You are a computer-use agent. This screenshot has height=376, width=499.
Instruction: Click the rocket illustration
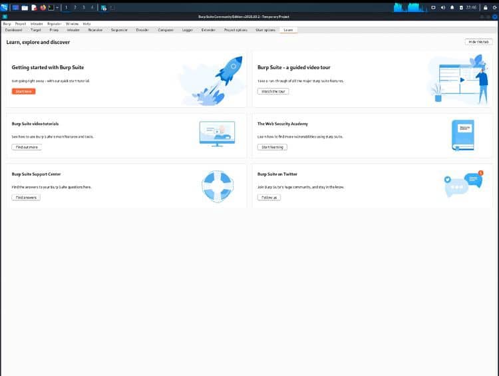pyautogui.click(x=213, y=81)
